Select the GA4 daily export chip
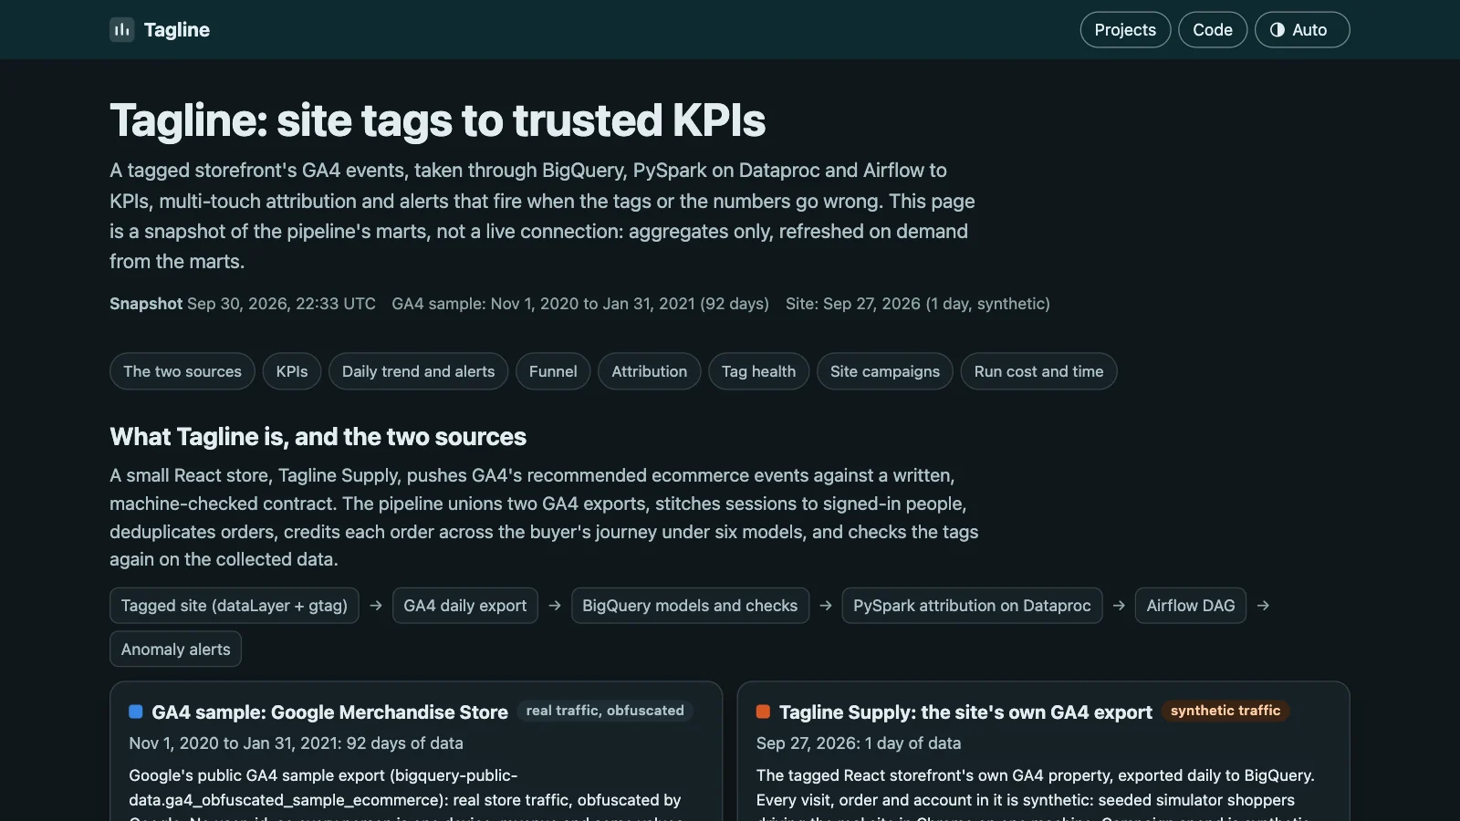This screenshot has height=821, width=1460. pyautogui.click(x=465, y=606)
